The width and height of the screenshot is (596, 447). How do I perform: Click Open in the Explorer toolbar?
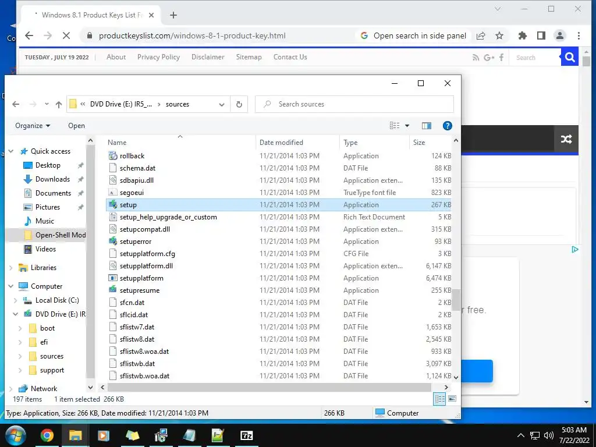click(76, 126)
